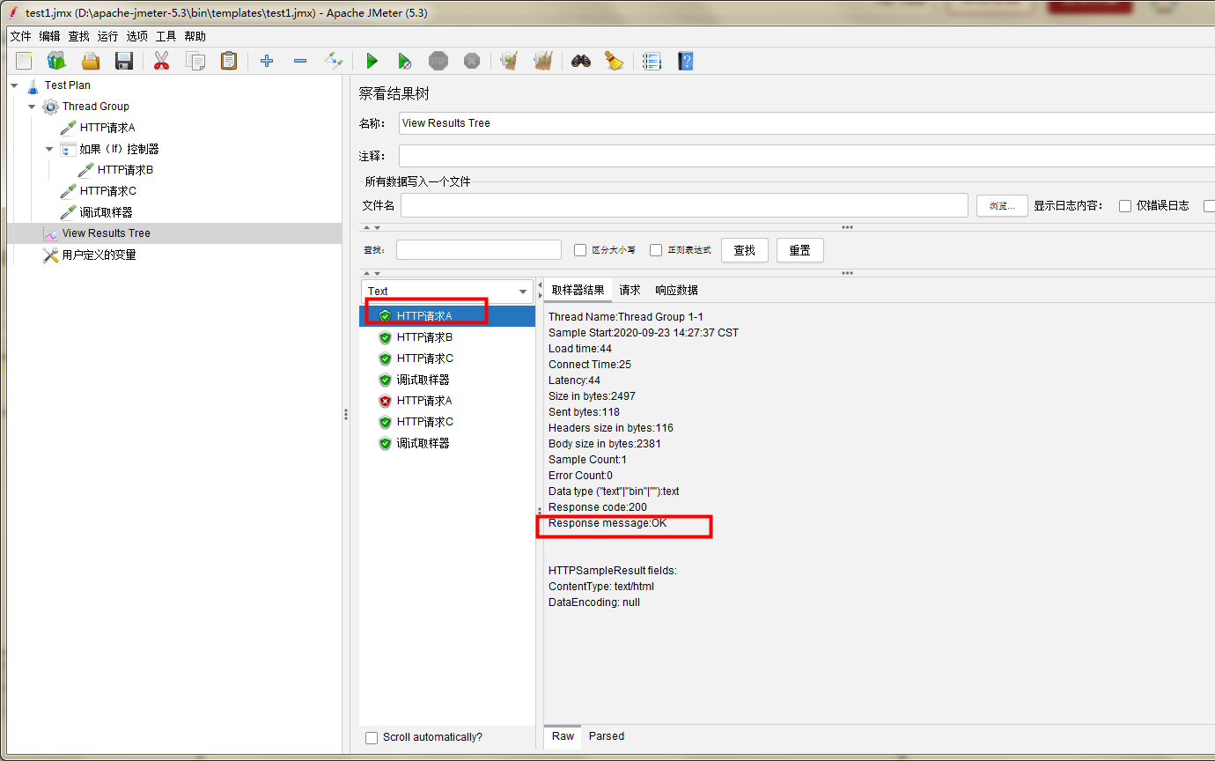This screenshot has height=761, width=1215.
Task: Click the Cut scissors icon
Action: tap(161, 61)
